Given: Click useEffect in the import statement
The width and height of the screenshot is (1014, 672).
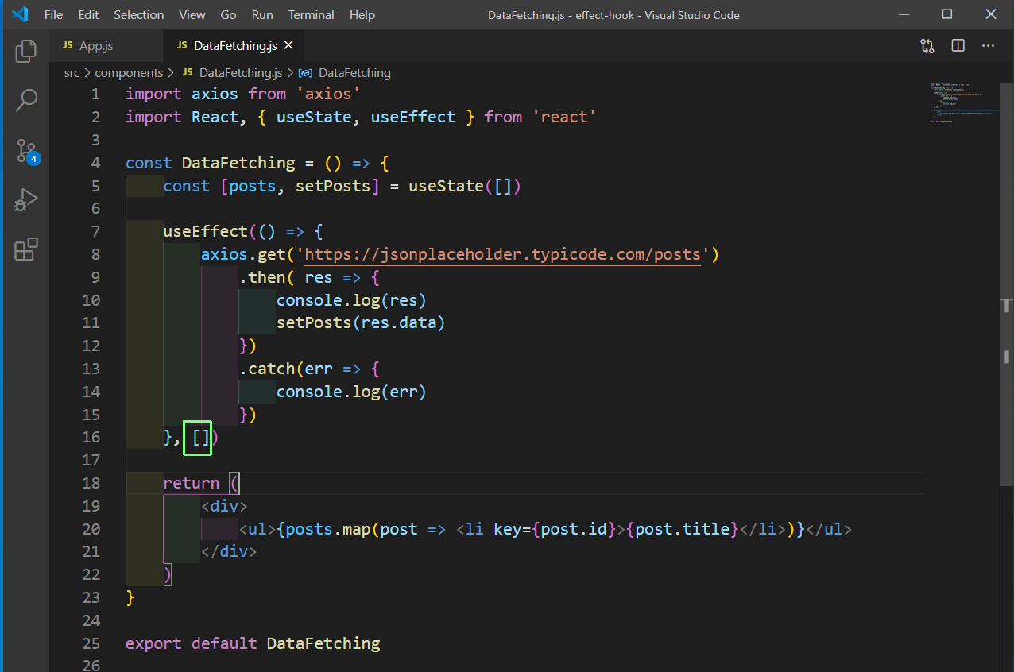Looking at the screenshot, I should tap(413, 117).
